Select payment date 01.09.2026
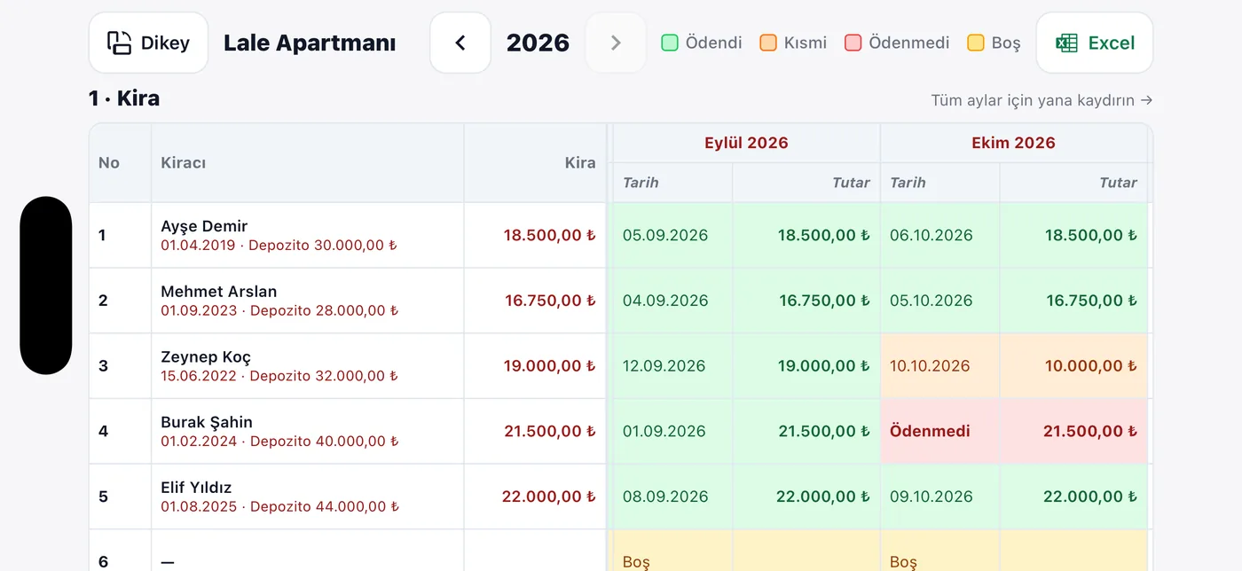 [x=664, y=432]
